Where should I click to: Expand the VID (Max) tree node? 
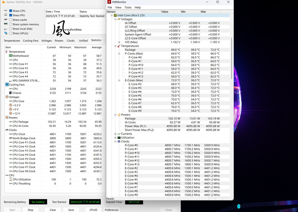[119, 42]
